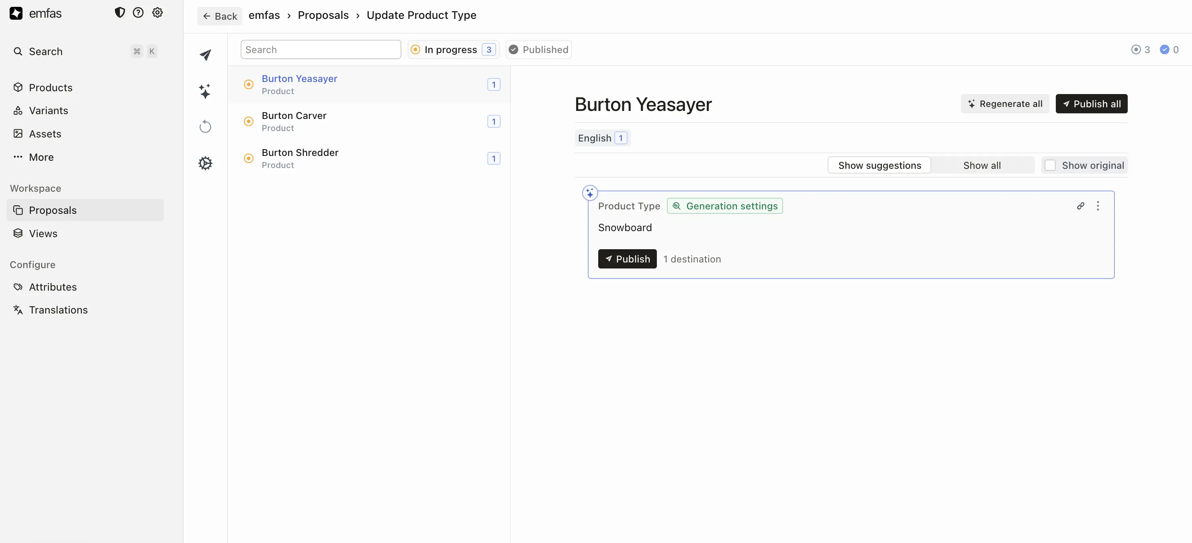Click the sparkle icon beside the Product Type card
The height and width of the screenshot is (543, 1192).
coord(590,192)
